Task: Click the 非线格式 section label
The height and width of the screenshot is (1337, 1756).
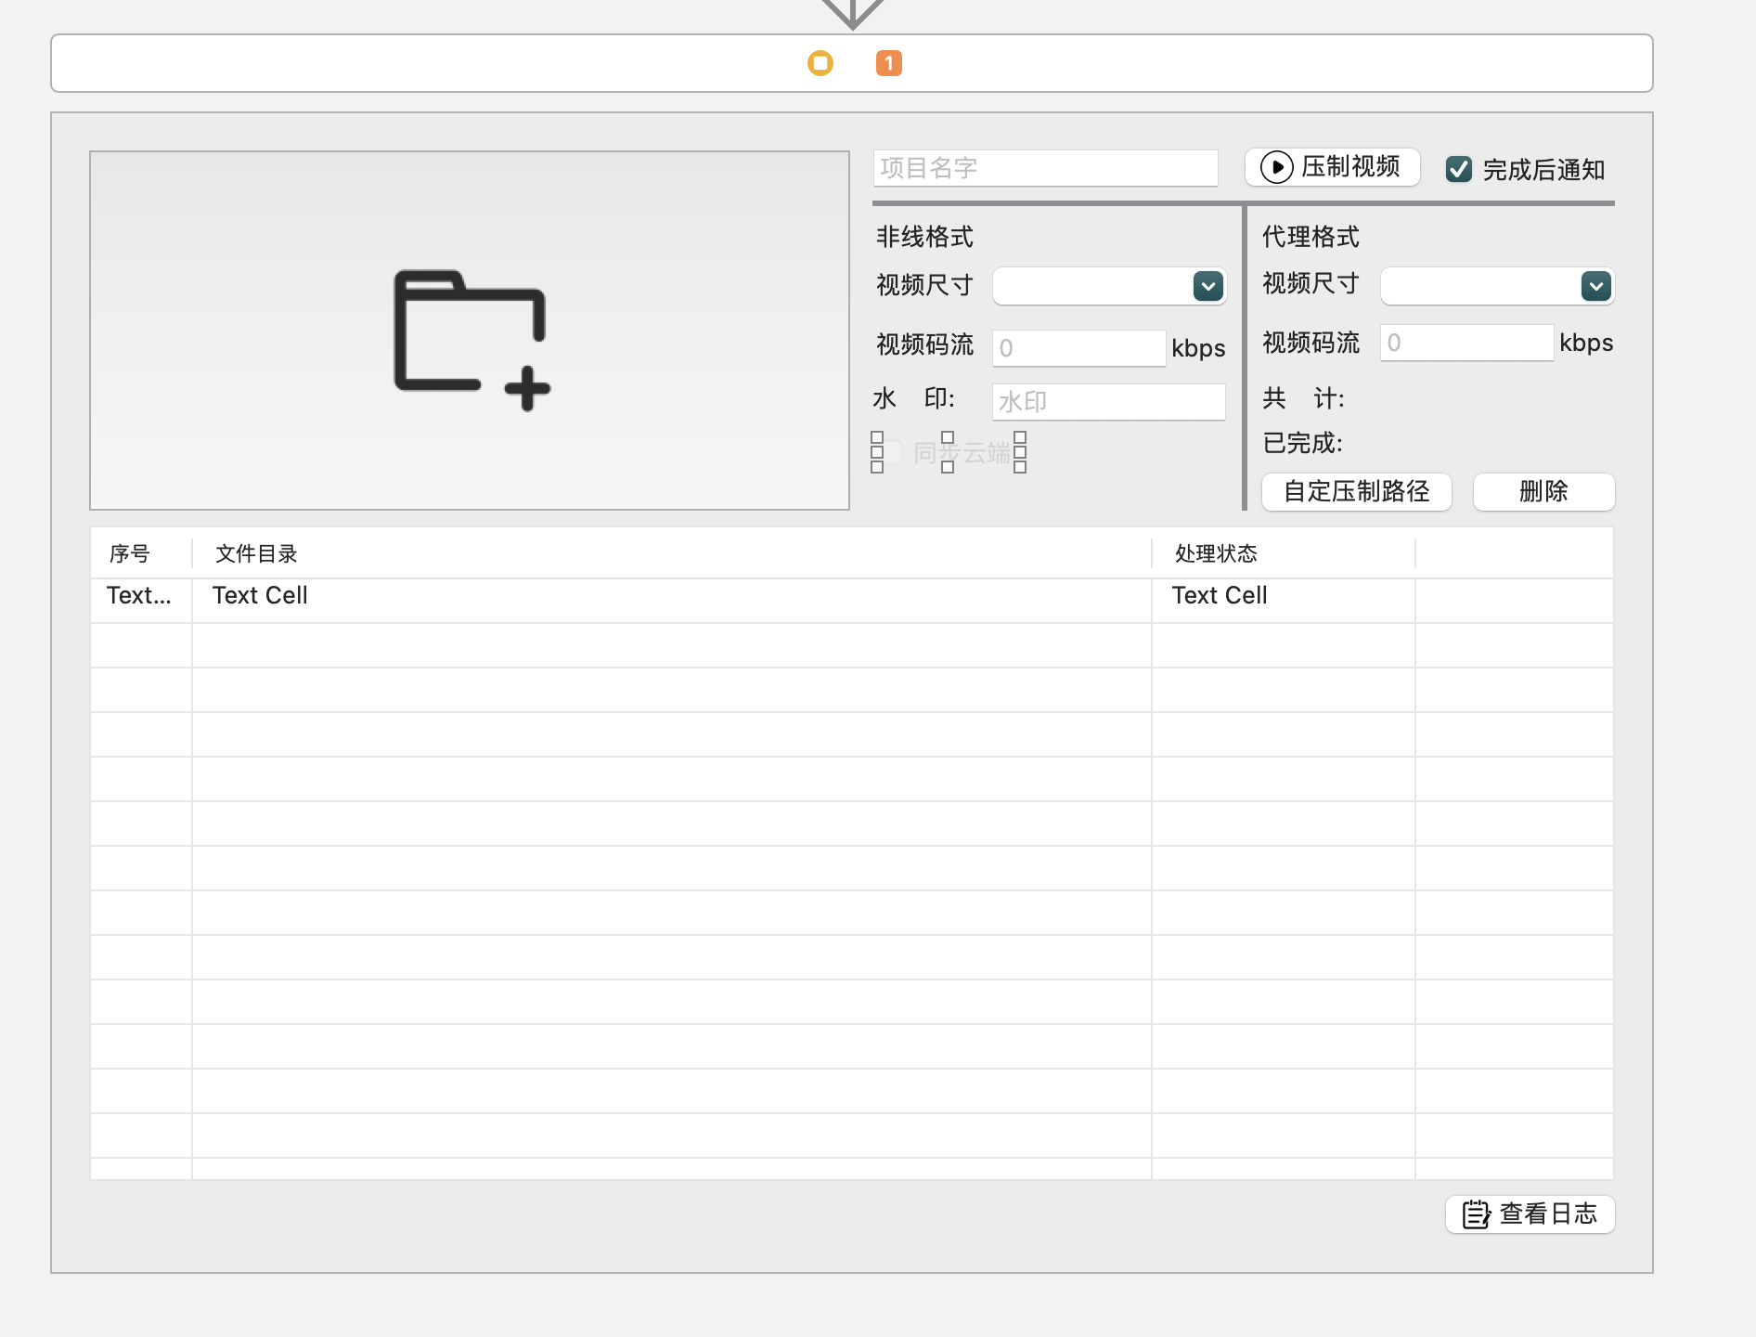Action: [924, 238]
